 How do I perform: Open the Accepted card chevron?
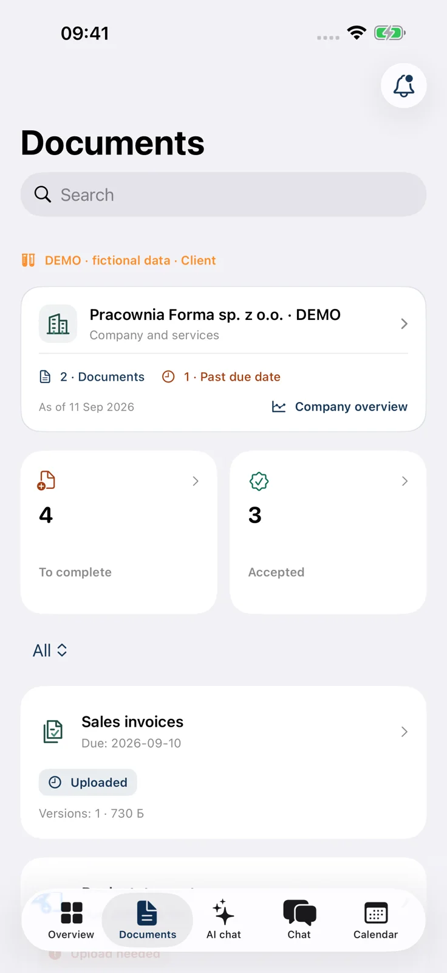point(405,481)
